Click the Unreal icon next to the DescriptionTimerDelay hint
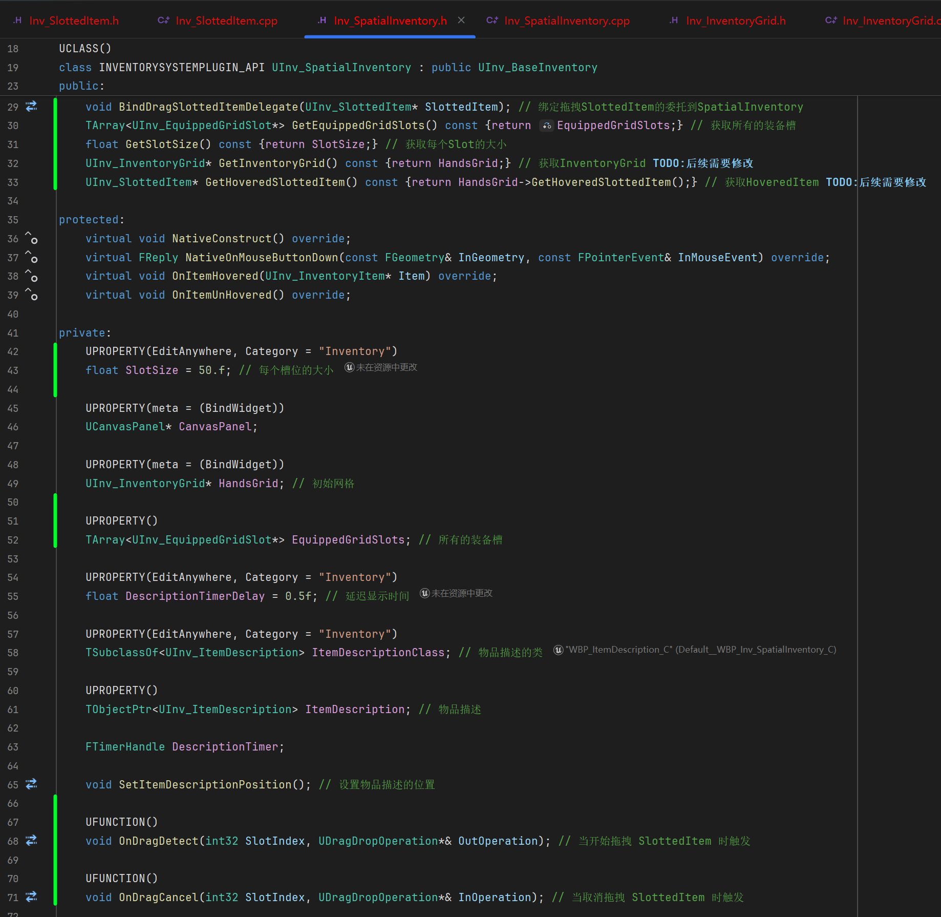Screen dimensions: 941x917 pyautogui.click(x=424, y=593)
